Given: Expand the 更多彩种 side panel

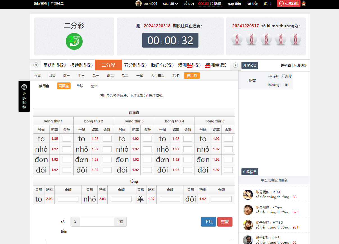Looking at the screenshot, I should [24, 101].
